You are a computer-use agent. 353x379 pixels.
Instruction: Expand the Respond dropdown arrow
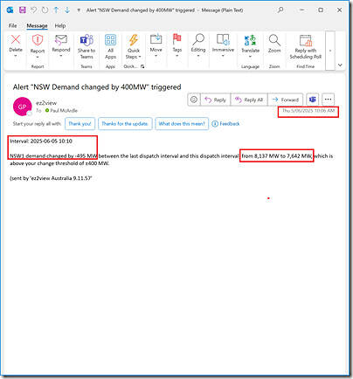(x=61, y=56)
